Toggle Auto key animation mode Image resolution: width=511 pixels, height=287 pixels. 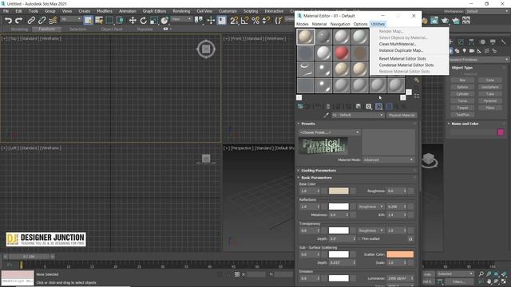coord(428,274)
